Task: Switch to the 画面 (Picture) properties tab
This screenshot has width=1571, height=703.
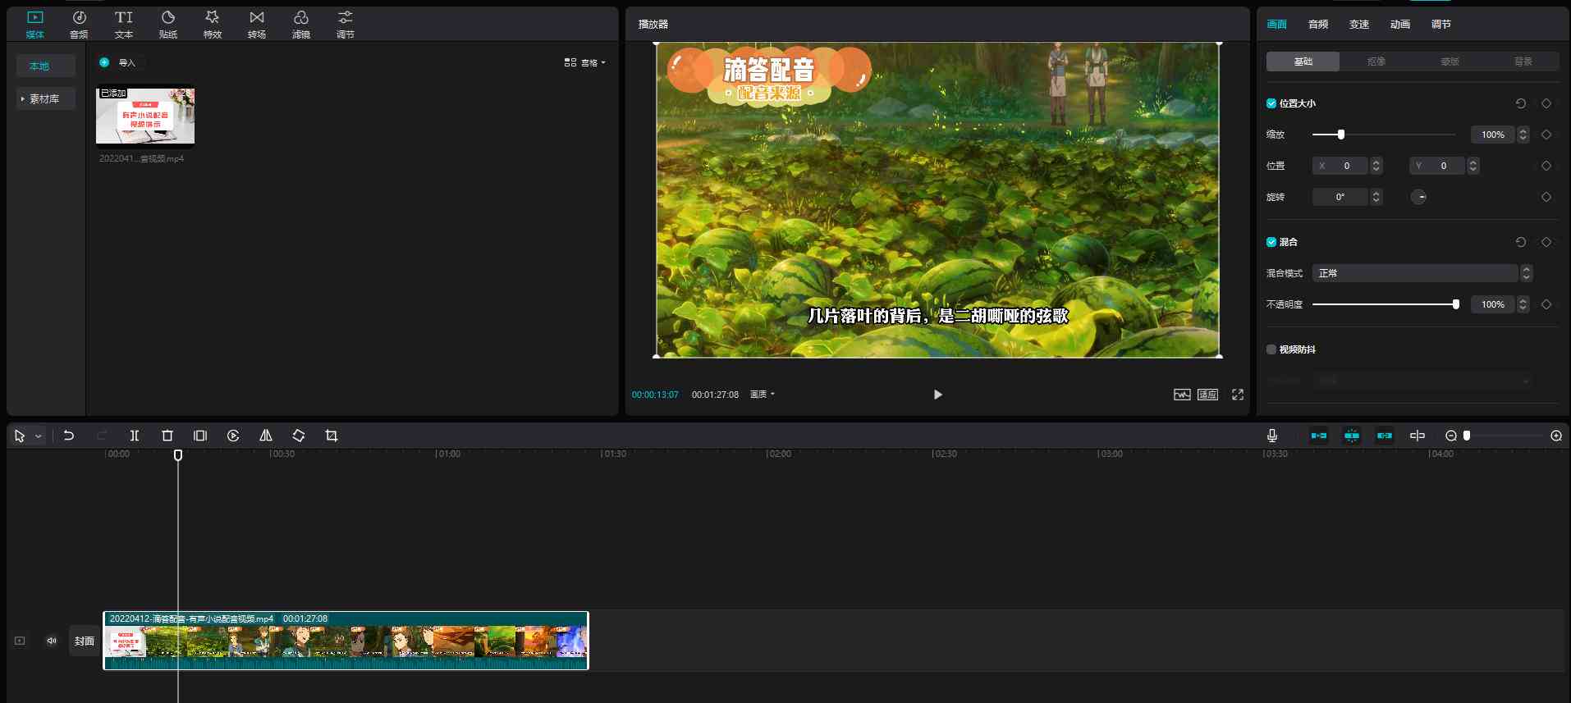Action: (1276, 25)
